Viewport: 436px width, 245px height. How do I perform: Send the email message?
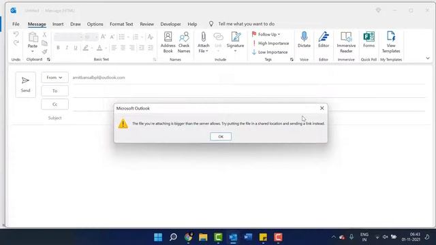[26, 84]
